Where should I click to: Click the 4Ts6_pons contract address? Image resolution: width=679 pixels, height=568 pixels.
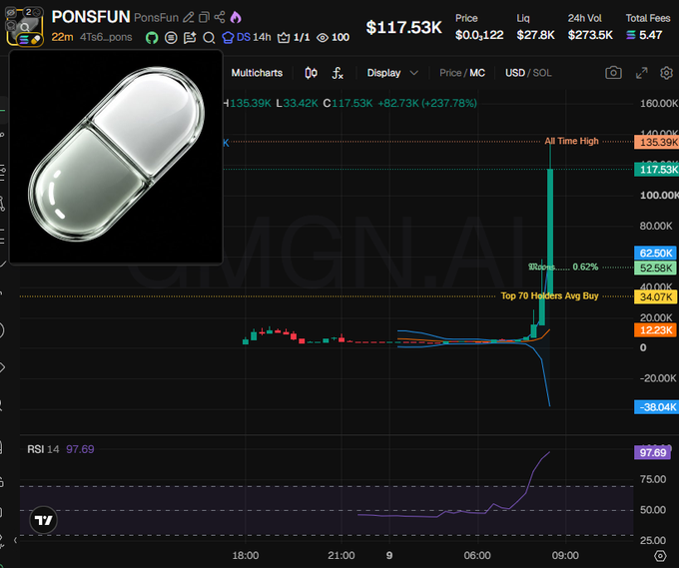click(x=106, y=37)
